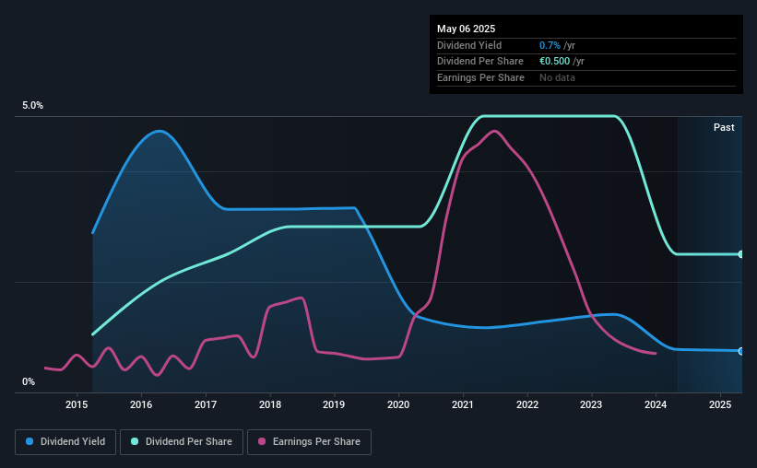This screenshot has height=468, width=757.
Task: Click the 2015 x-axis label
Action: coord(77,404)
